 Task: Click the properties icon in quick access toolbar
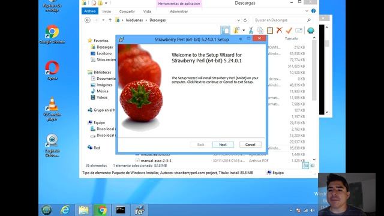(x=94, y=3)
